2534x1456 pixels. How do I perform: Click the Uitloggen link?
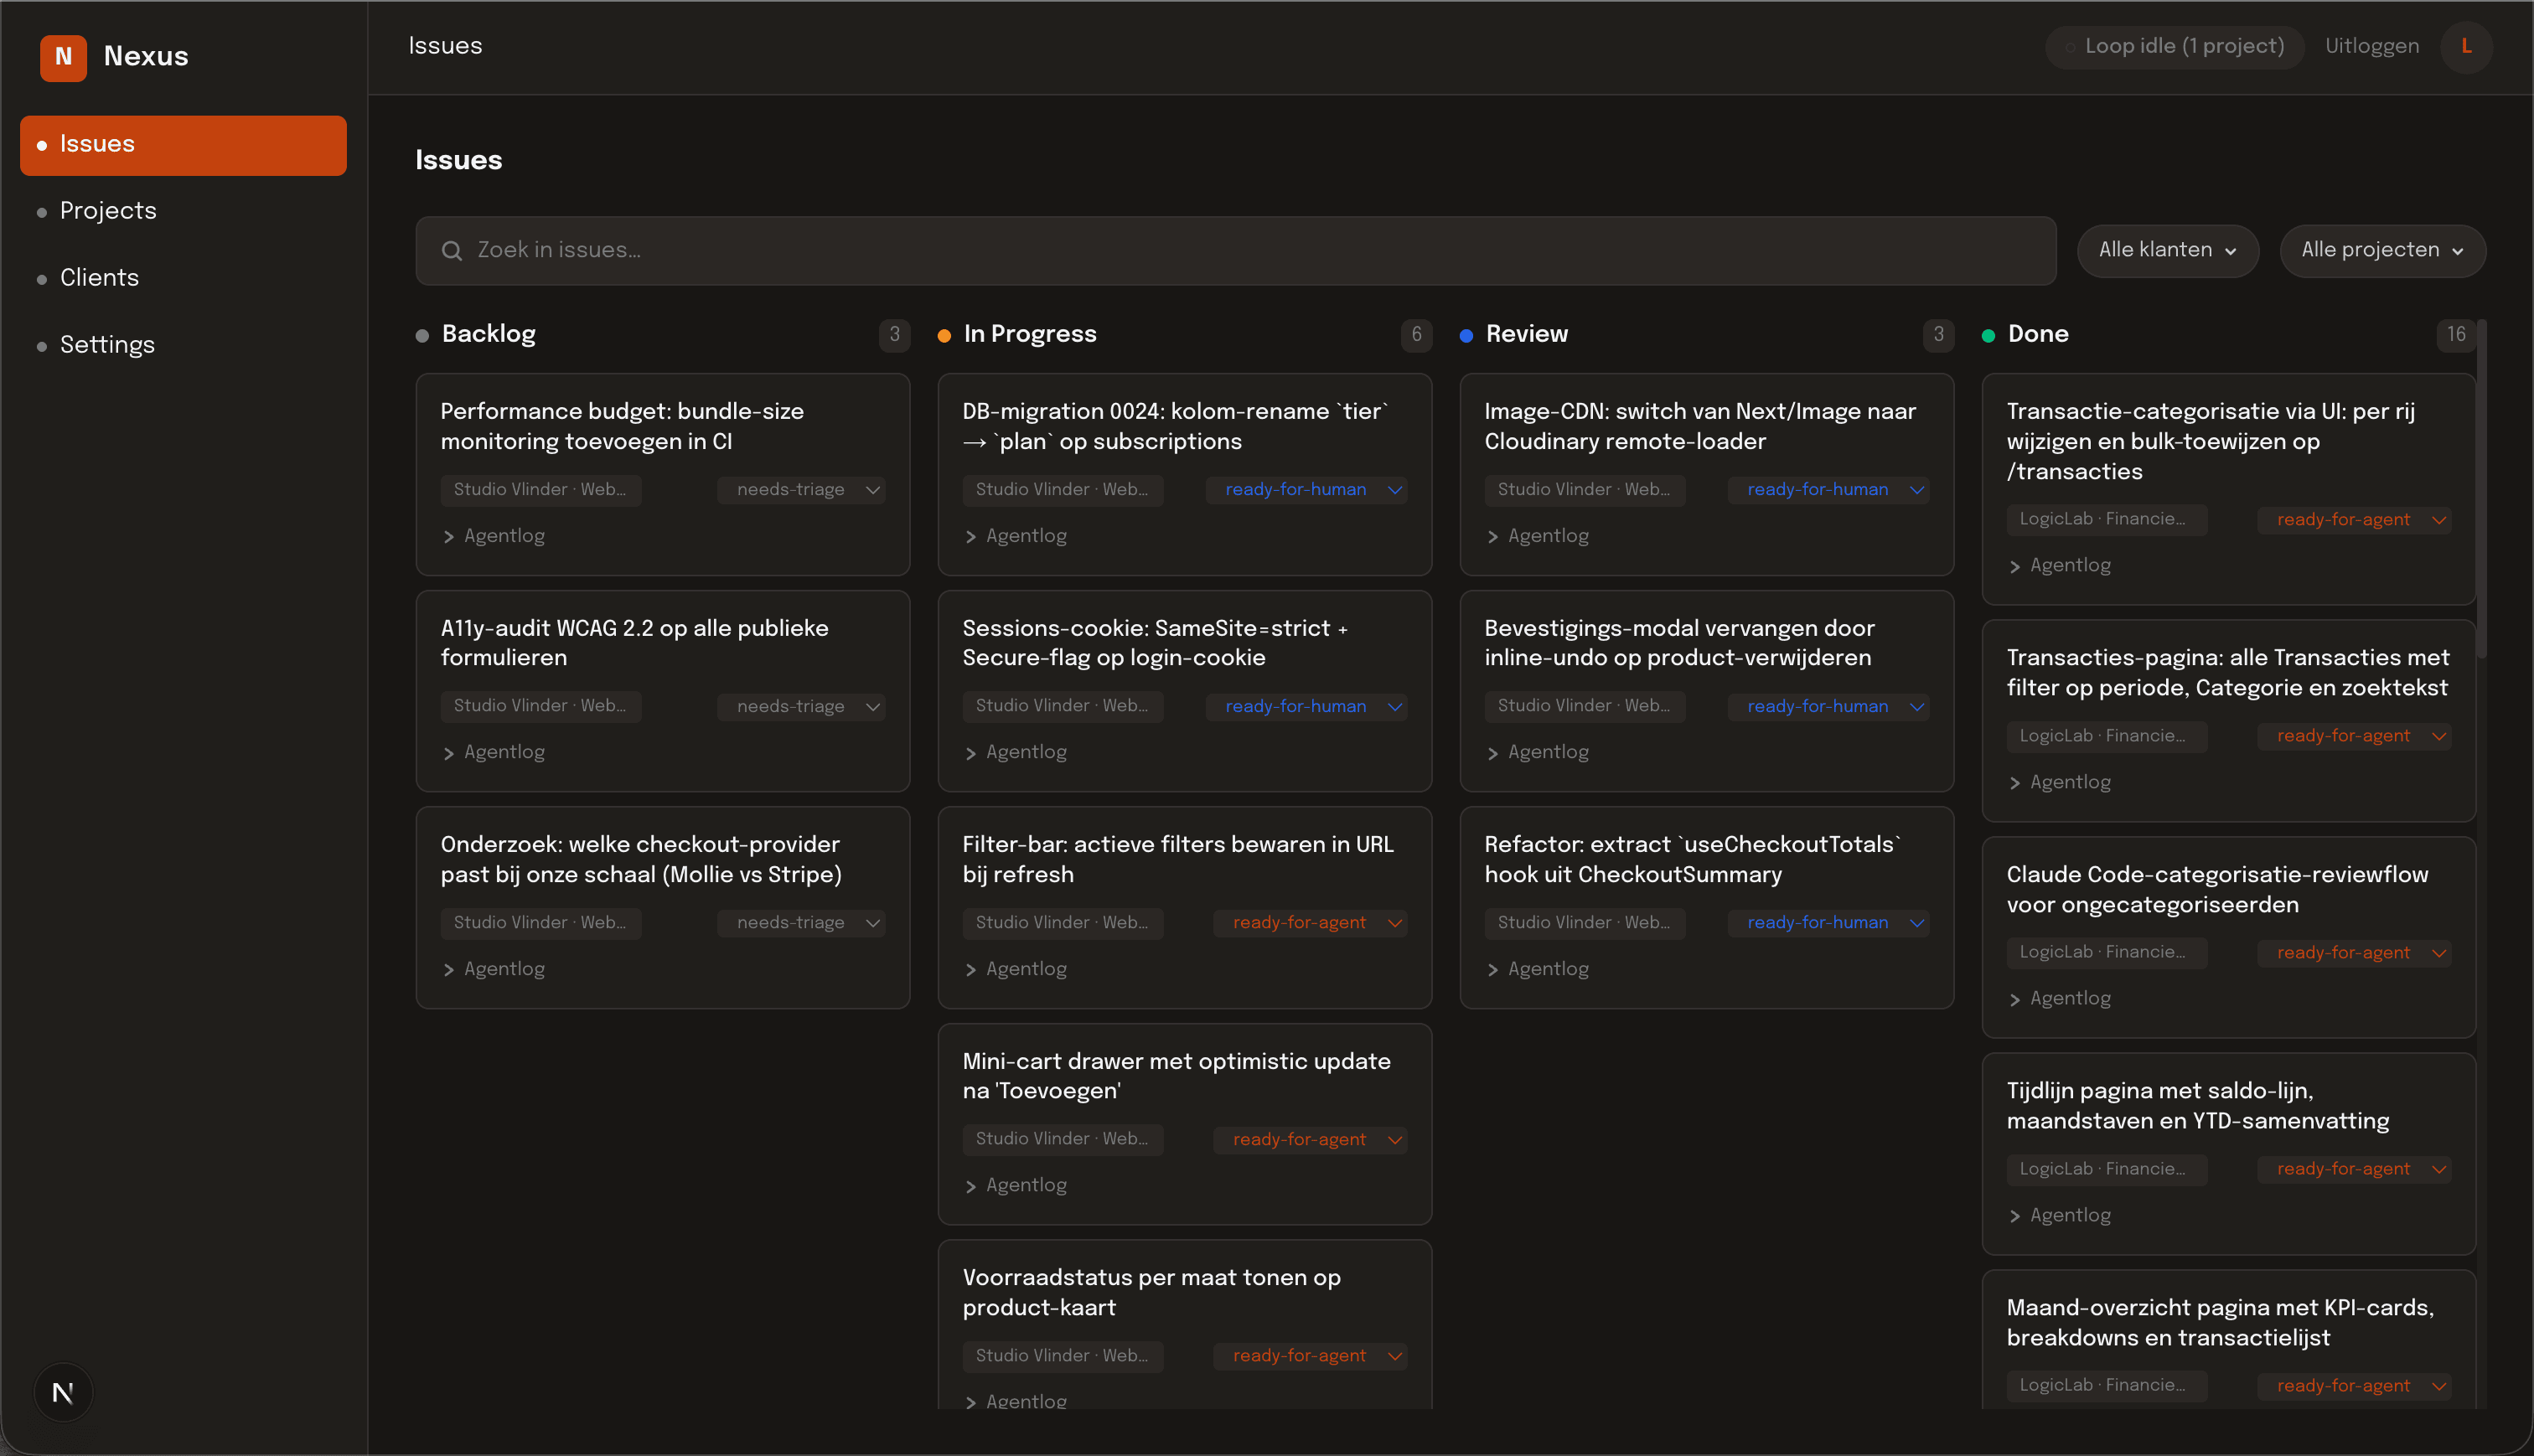tap(2372, 47)
